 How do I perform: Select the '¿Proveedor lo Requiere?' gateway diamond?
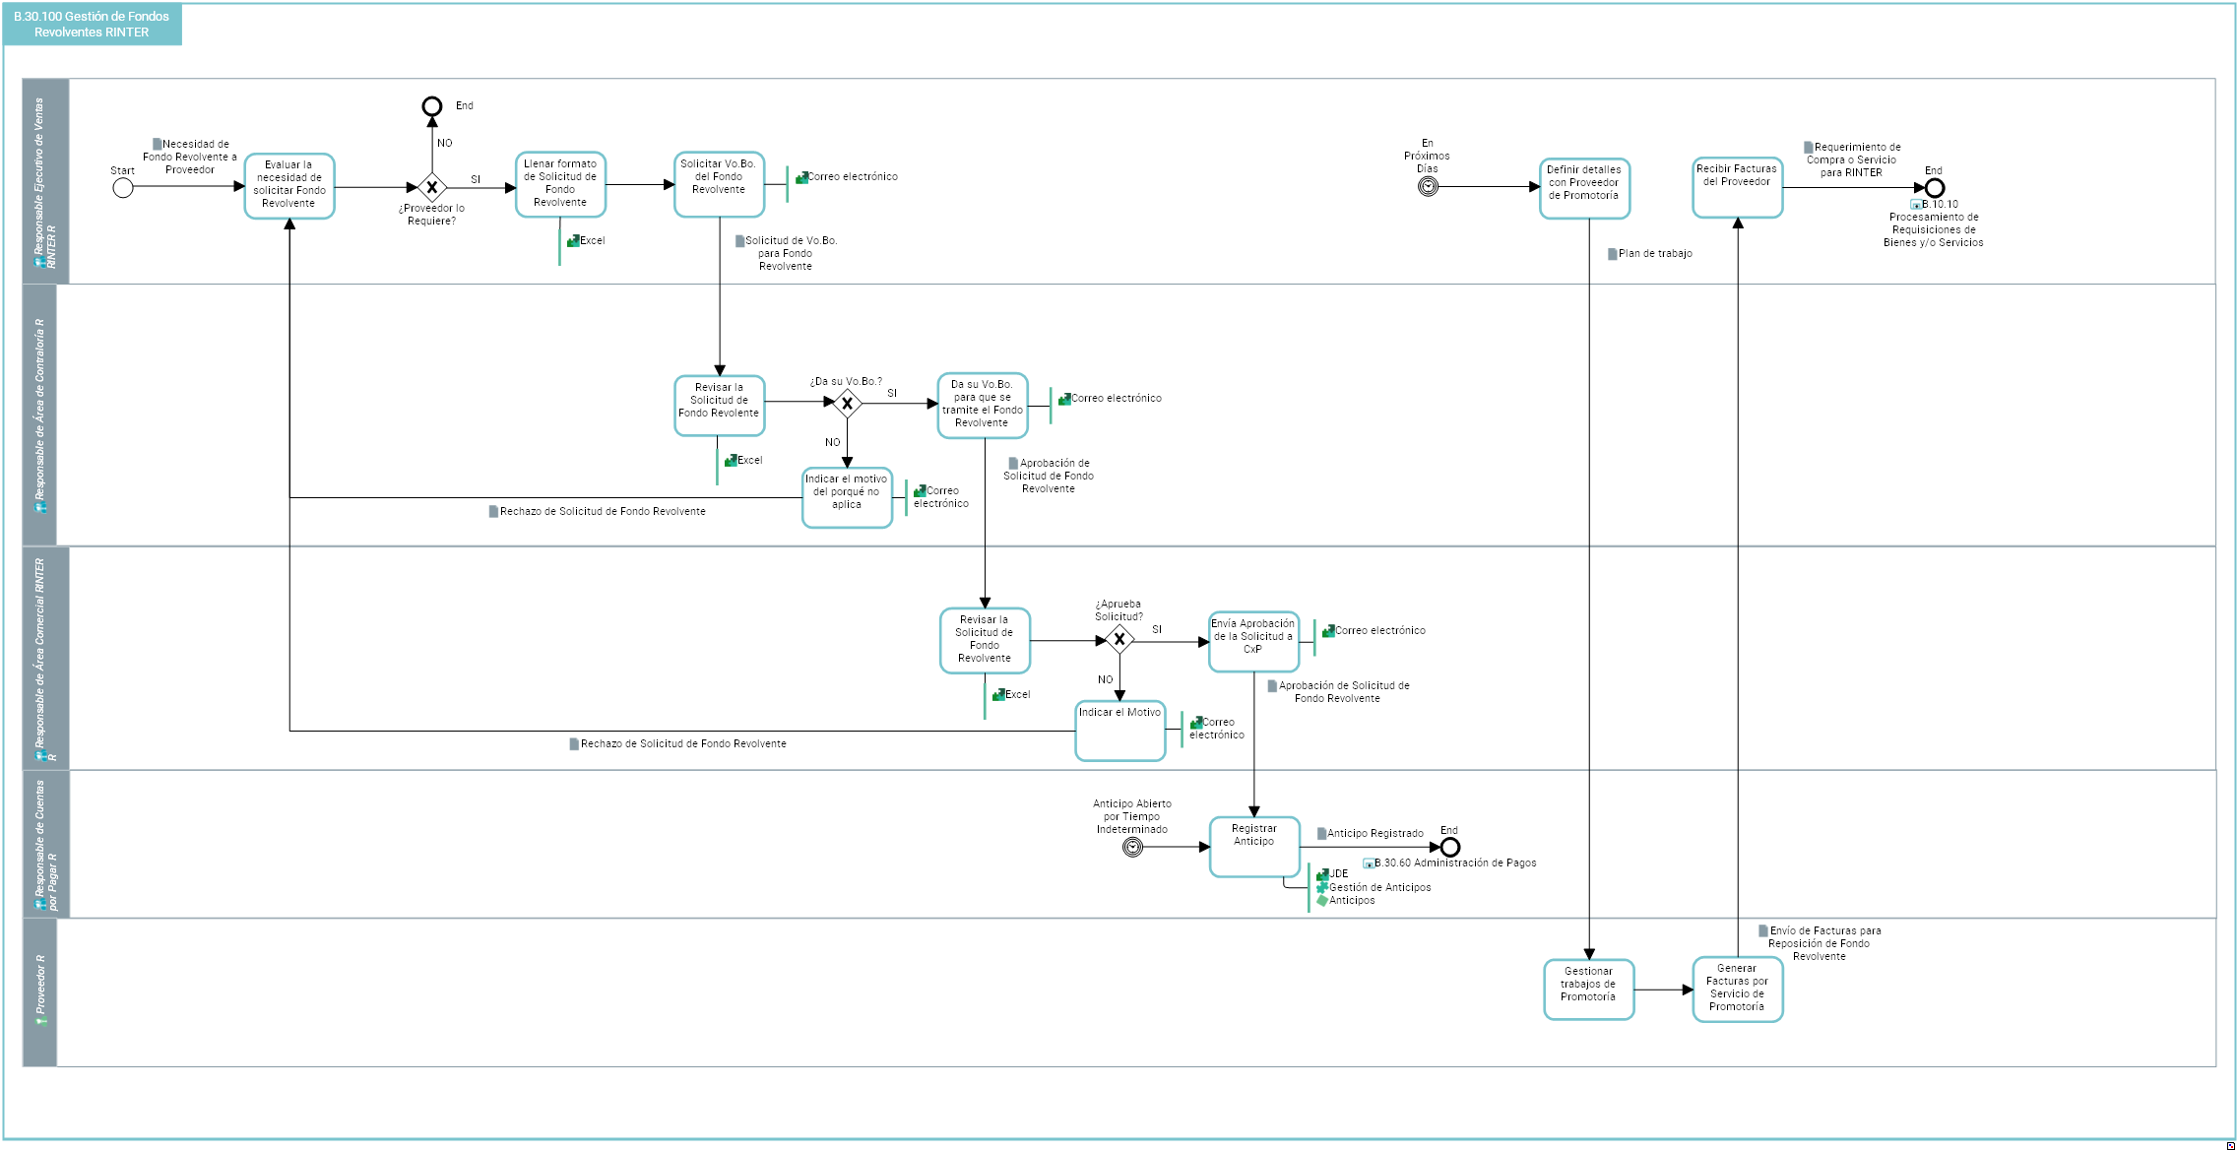[x=432, y=187]
